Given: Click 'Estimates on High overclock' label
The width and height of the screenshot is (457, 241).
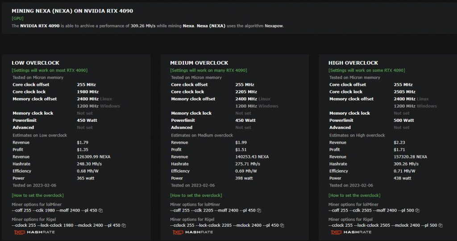Looking at the screenshot, I should coord(357,135).
